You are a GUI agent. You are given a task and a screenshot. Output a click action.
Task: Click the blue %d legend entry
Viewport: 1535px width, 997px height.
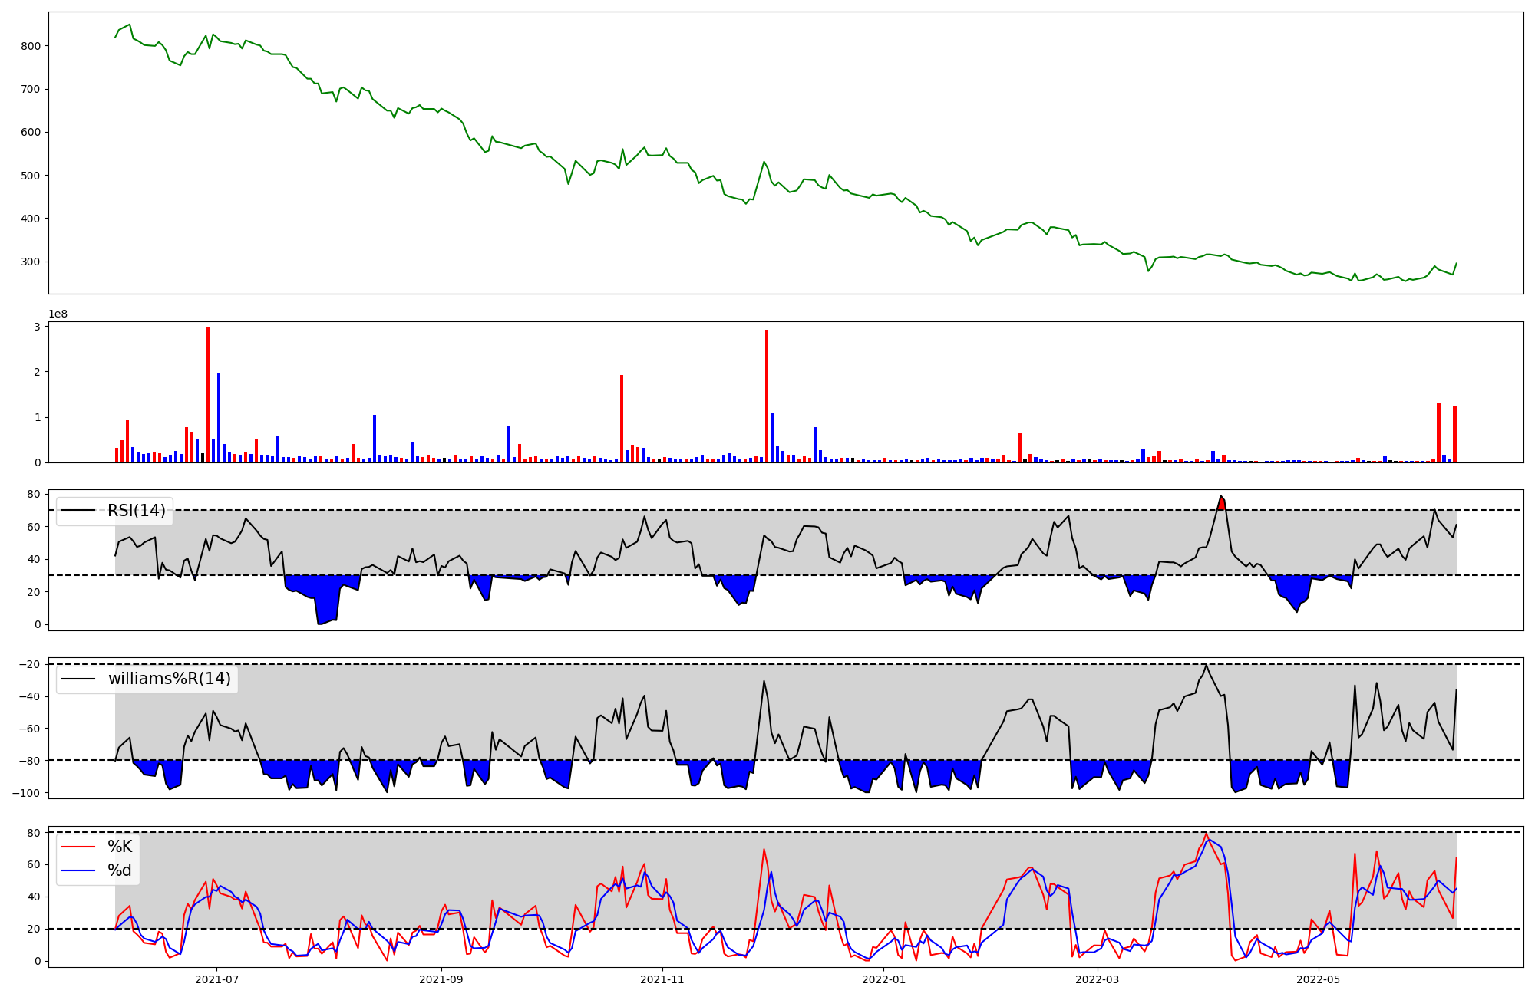[x=119, y=870]
